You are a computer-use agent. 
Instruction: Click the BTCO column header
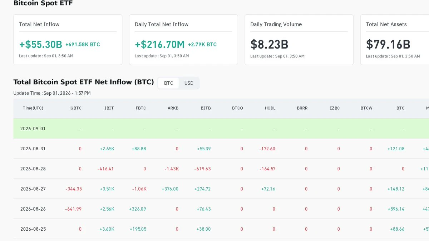pos(237,108)
